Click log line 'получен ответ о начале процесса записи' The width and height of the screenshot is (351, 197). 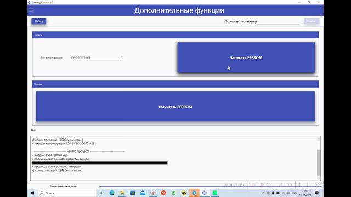pos(60,159)
